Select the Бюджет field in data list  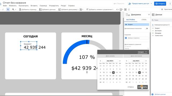157,28
